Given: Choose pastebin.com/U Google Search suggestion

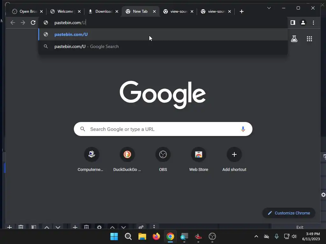Looking at the screenshot, I should pos(163,46).
